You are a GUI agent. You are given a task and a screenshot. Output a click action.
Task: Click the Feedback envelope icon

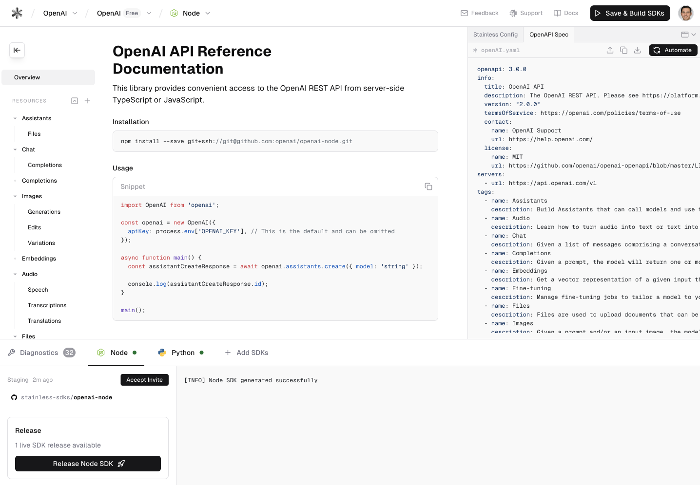(x=464, y=13)
